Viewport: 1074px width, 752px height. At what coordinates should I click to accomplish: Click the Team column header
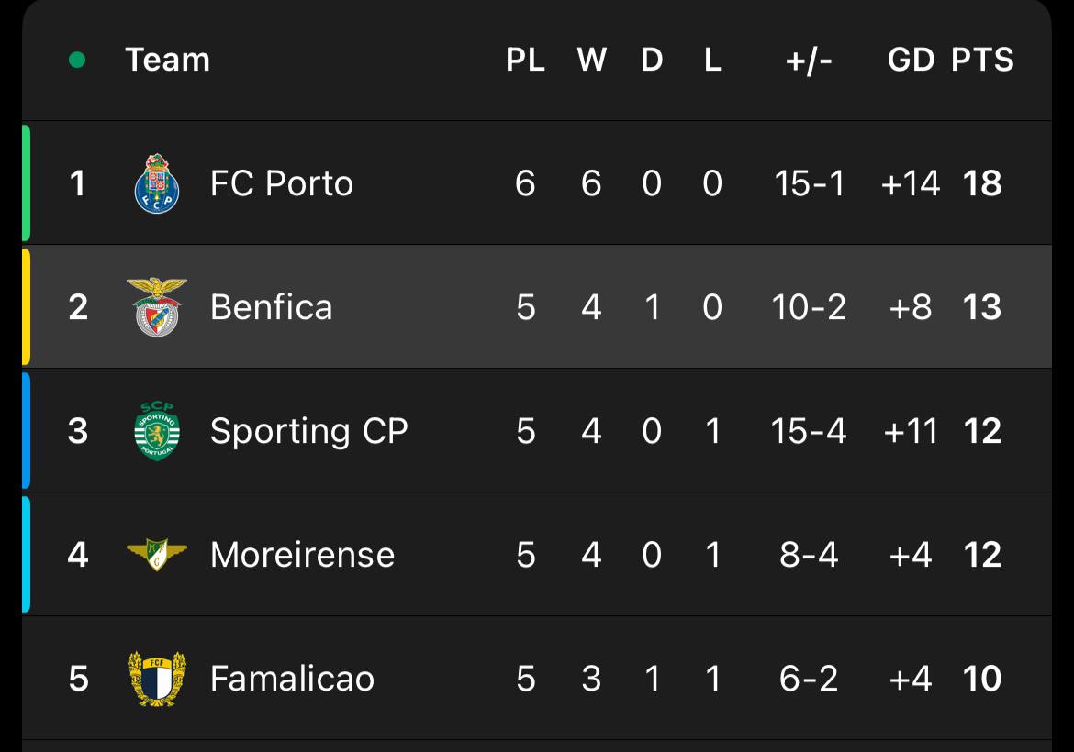pos(168,61)
